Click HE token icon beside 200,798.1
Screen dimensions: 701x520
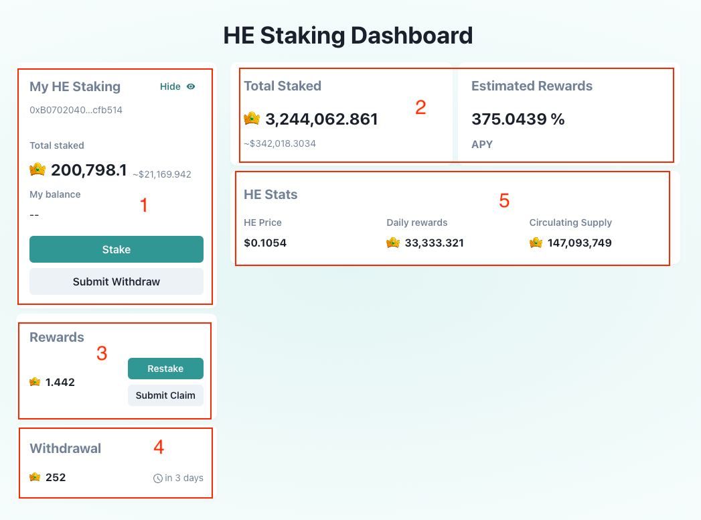pyautogui.click(x=37, y=170)
